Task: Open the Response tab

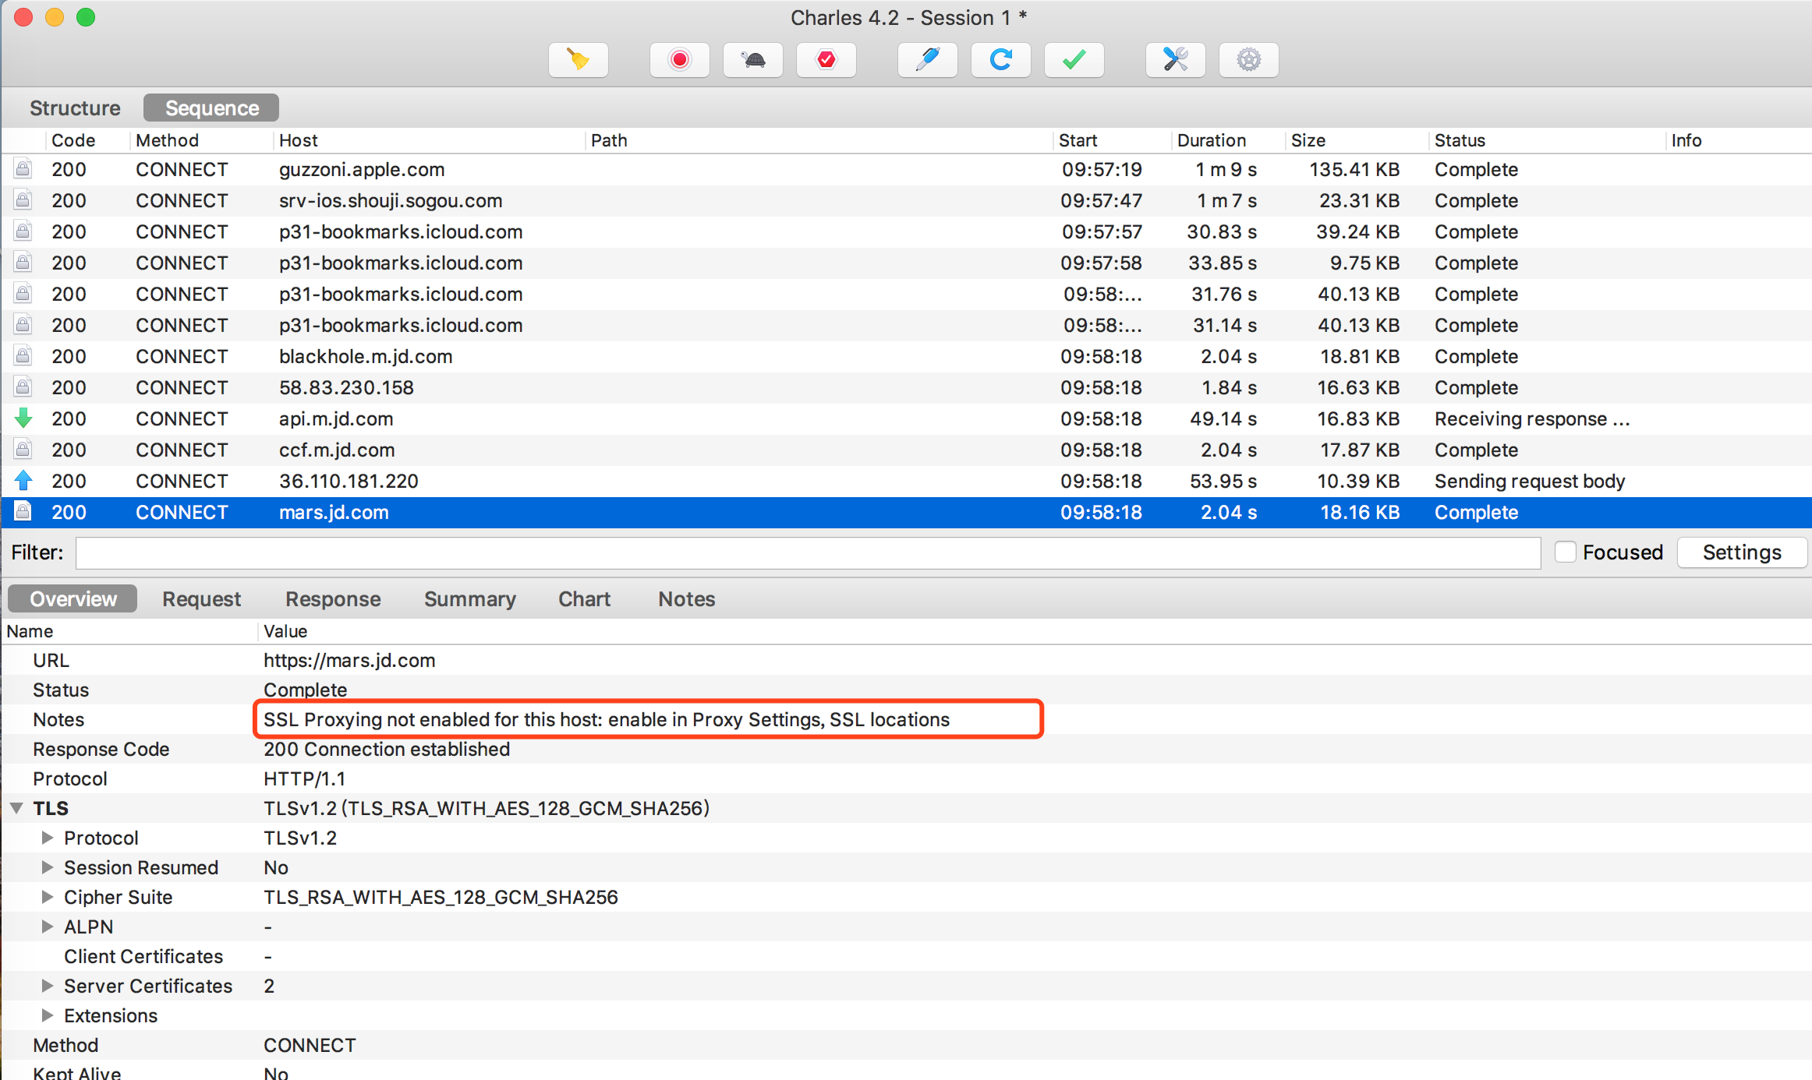Action: (333, 598)
